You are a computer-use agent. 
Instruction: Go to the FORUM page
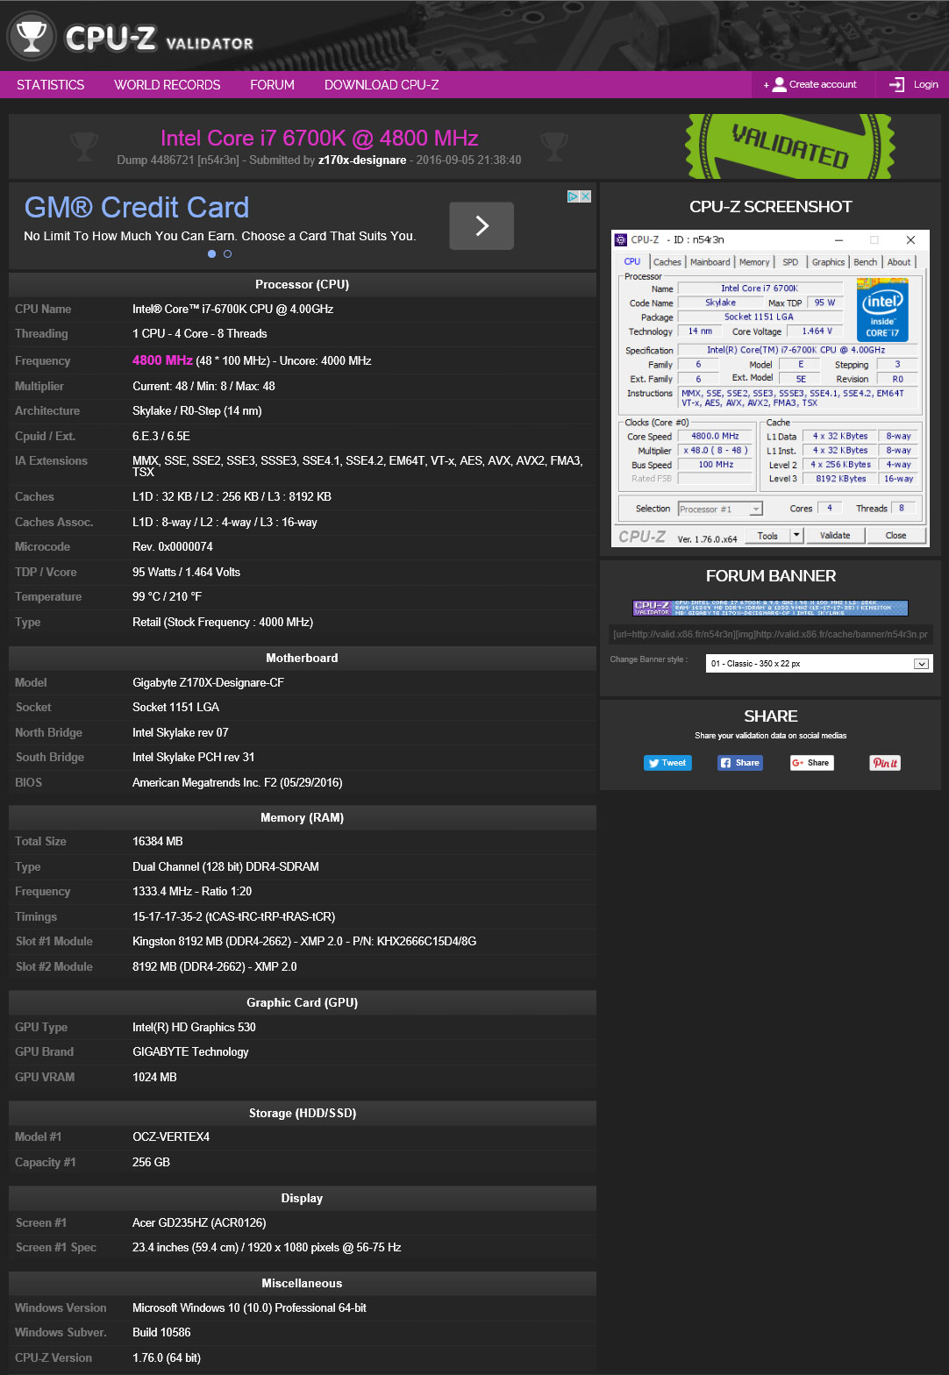[x=272, y=85]
